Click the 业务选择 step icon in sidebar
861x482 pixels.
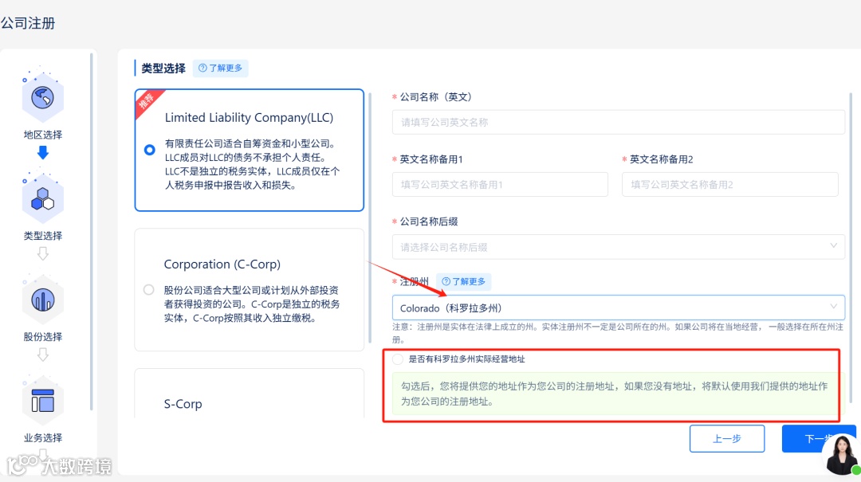(x=42, y=400)
